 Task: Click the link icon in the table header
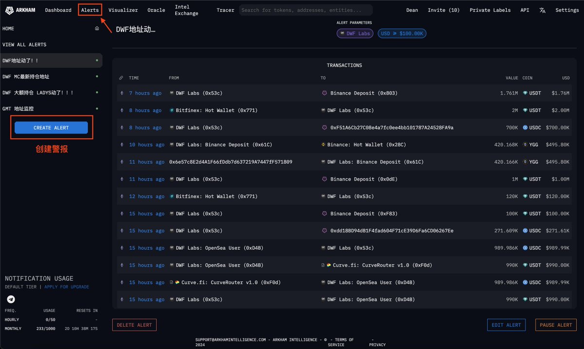pyautogui.click(x=121, y=78)
